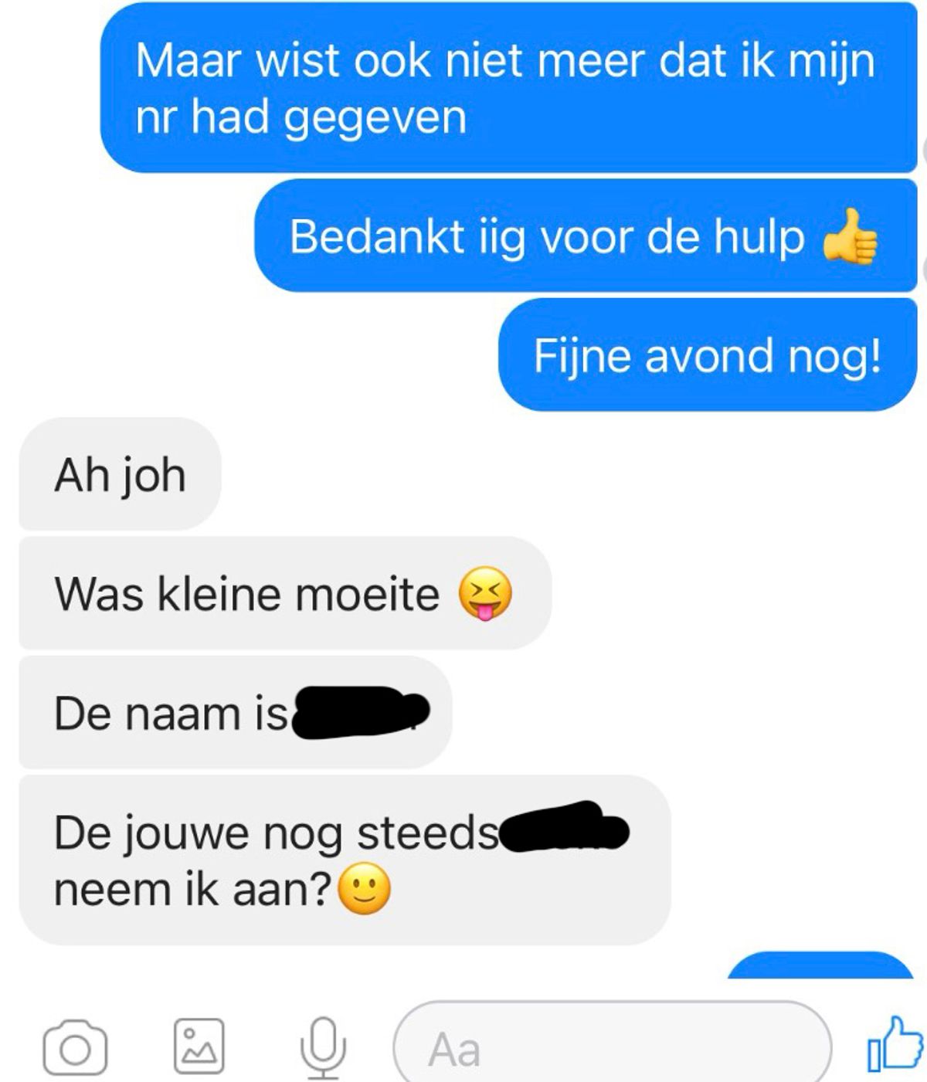The image size is (927, 1082).
Task: Tap the 'De naam is' message bubble
Action: point(235,712)
